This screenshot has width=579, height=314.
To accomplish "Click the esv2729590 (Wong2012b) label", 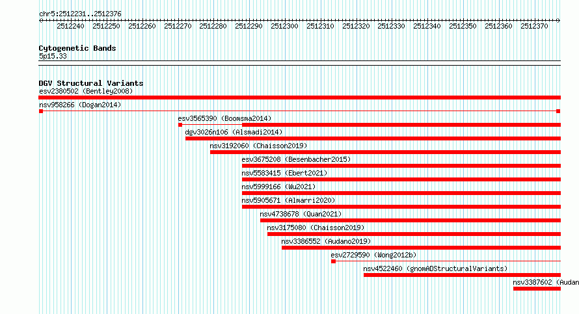I will tap(373, 255).
